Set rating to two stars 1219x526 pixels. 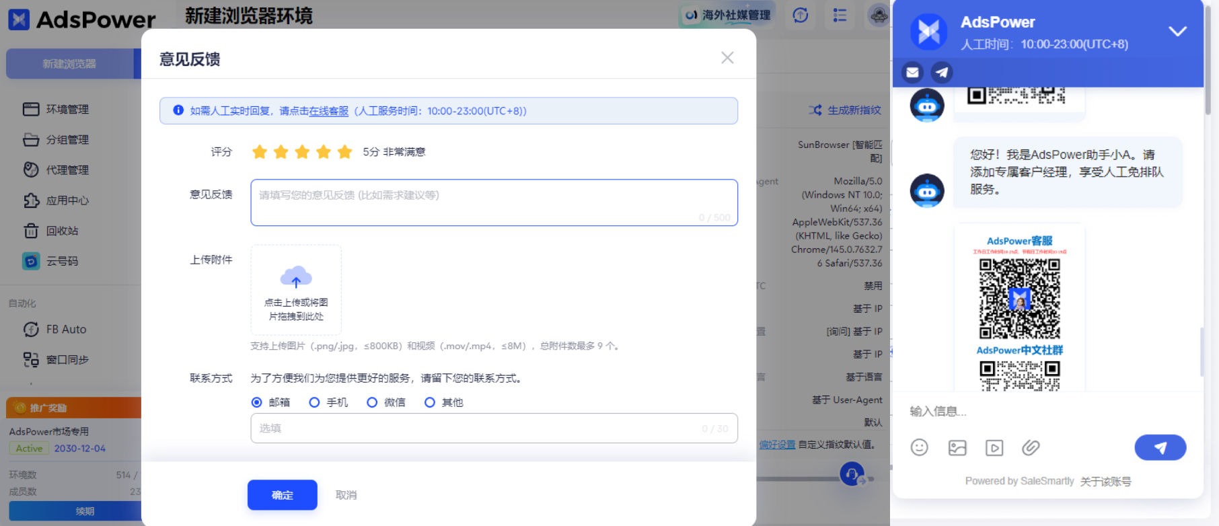point(281,152)
